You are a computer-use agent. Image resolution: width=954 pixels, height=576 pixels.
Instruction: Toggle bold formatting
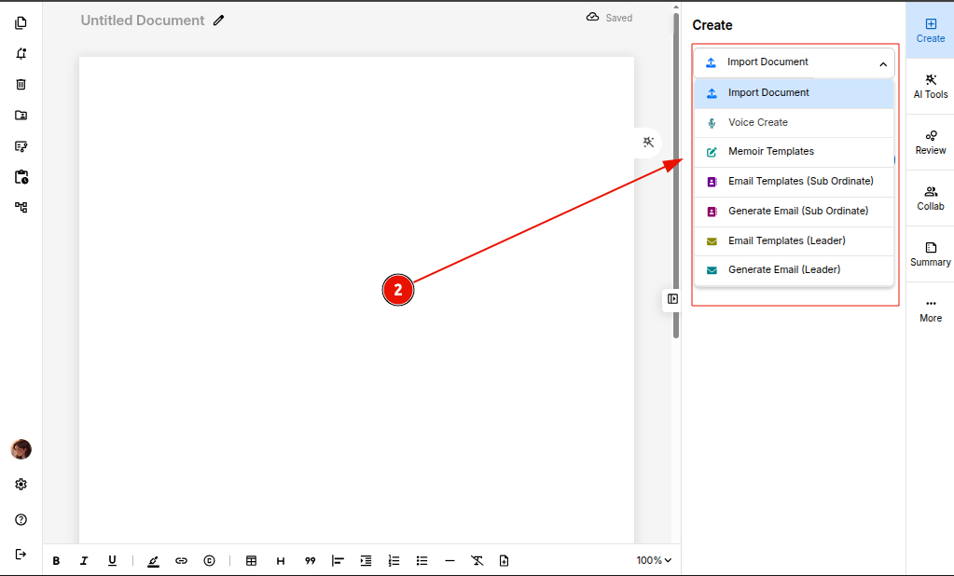(56, 561)
